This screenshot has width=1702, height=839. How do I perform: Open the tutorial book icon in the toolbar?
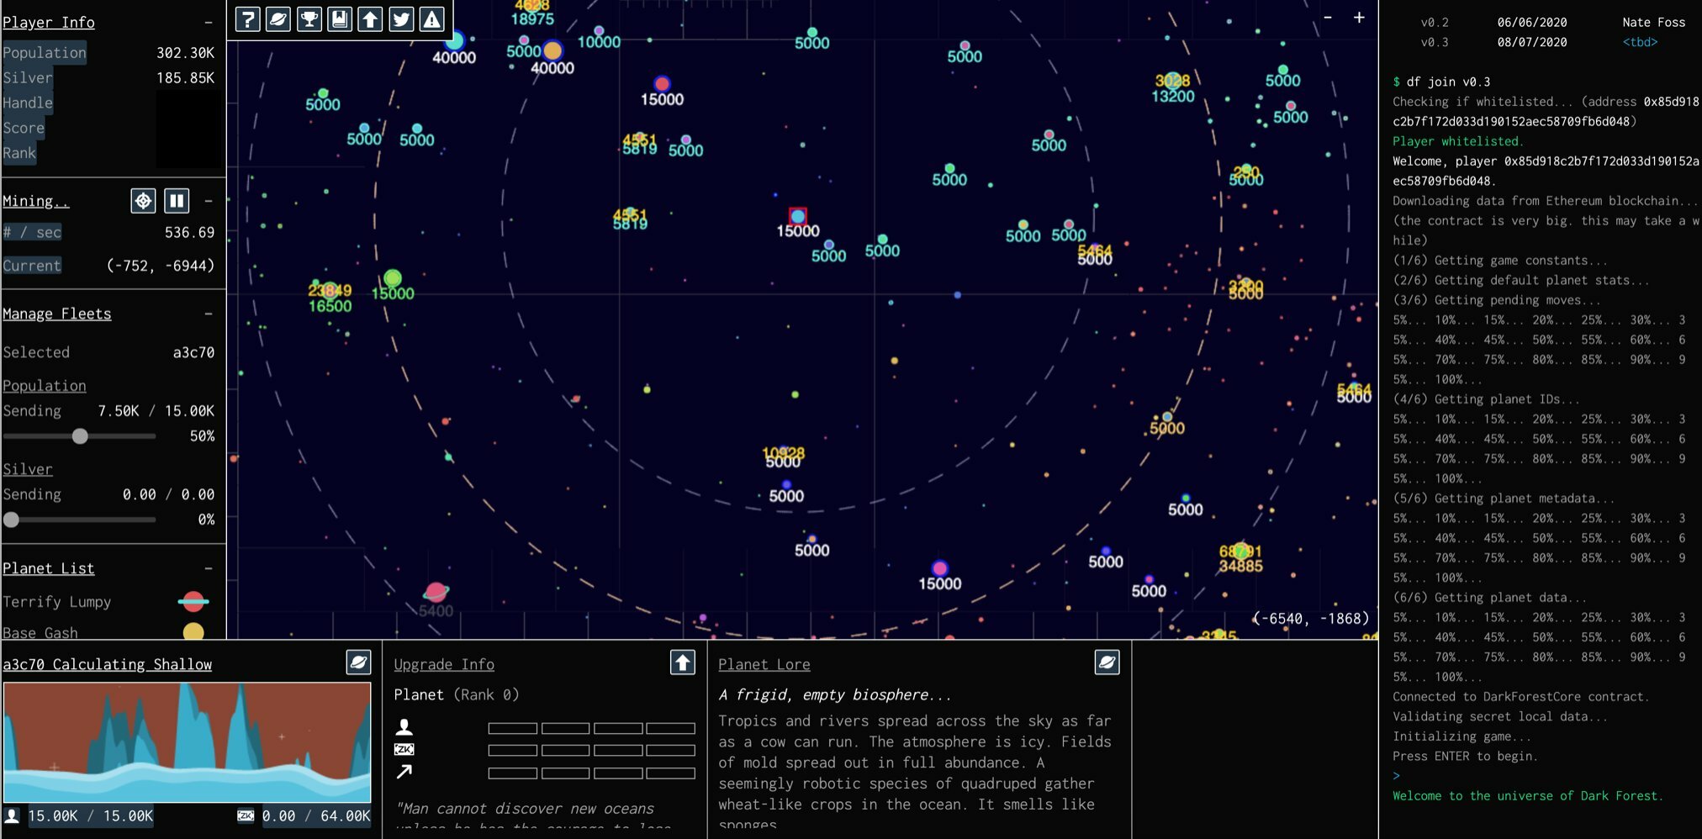point(340,18)
